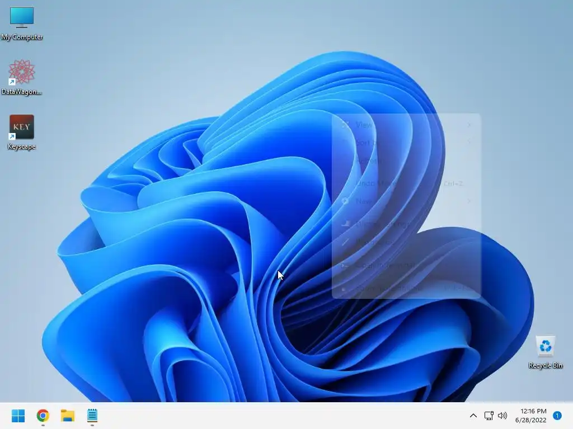Open Google Chrome from the taskbar
The width and height of the screenshot is (573, 429).
coord(43,416)
